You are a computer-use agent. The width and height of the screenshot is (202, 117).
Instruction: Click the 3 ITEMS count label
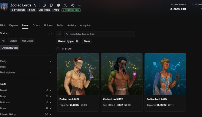tap(67, 49)
